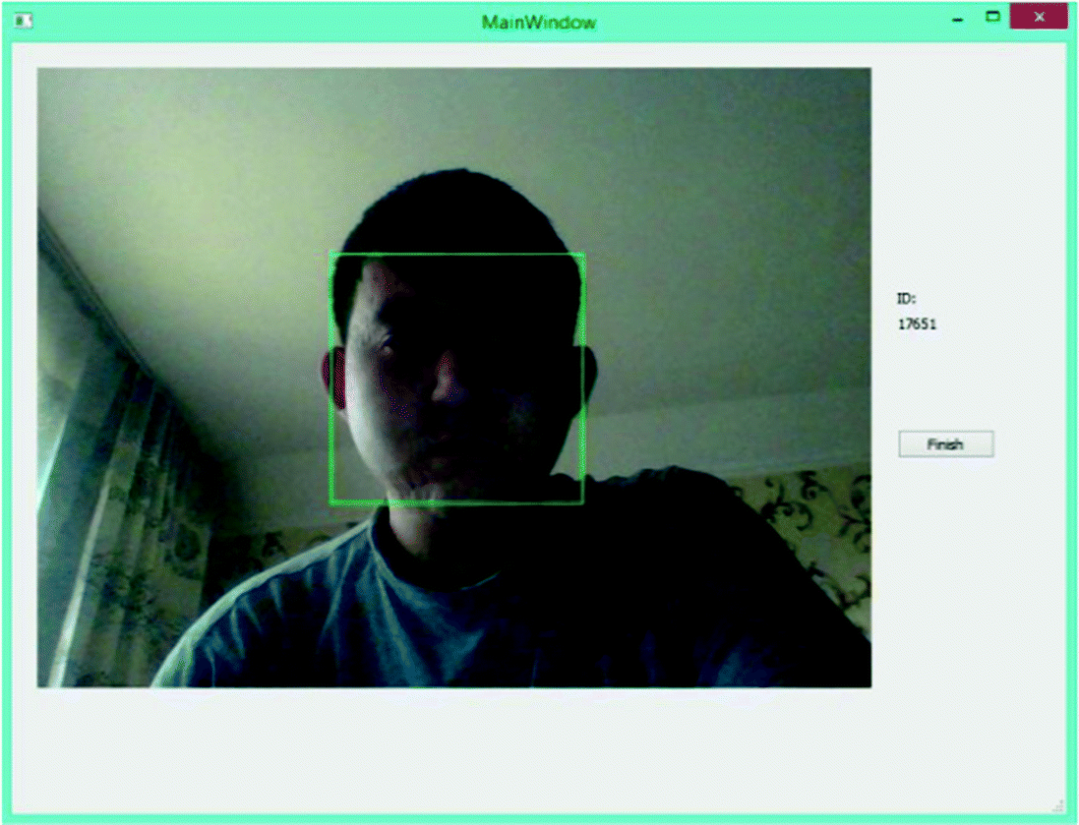
Task: Click the Finish button
Action: pyautogui.click(x=945, y=443)
